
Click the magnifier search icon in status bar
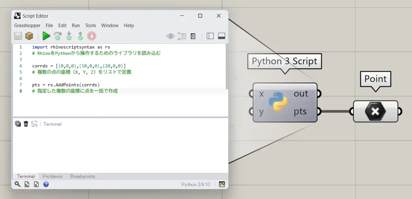point(17,184)
